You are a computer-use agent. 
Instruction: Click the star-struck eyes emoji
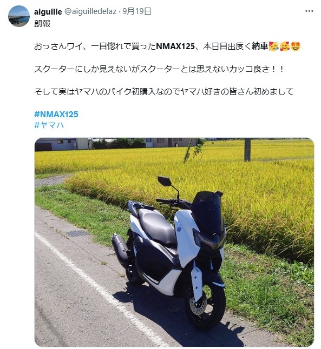coord(296,46)
